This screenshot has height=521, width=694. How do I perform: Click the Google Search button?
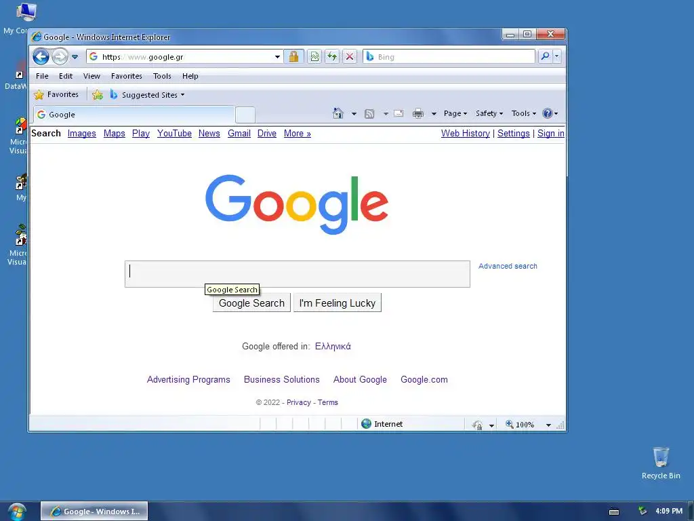click(x=251, y=303)
